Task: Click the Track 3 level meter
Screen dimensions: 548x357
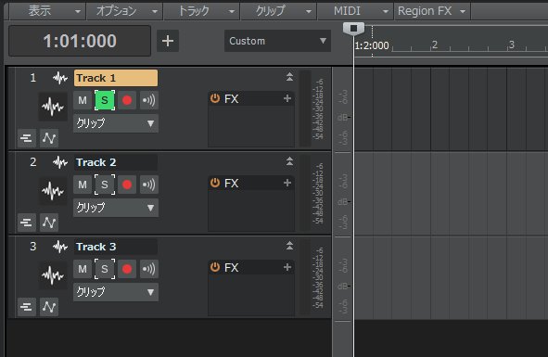Action: pyautogui.click(x=305, y=277)
